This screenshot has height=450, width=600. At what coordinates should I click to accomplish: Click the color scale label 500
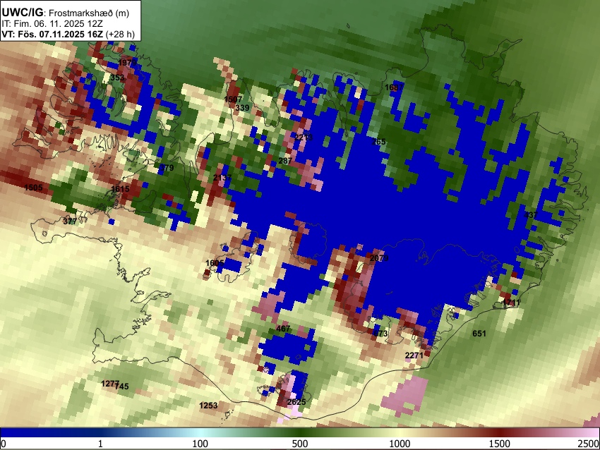[300, 444]
